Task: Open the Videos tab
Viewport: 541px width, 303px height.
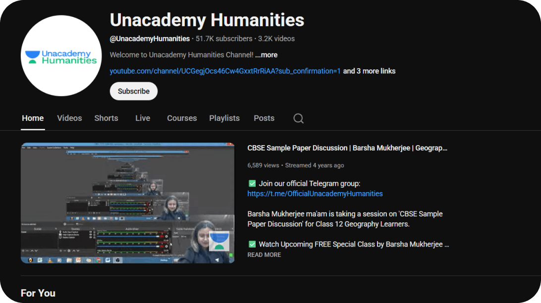Action: tap(69, 118)
